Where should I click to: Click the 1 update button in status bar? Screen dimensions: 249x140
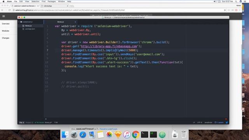pos(219,122)
